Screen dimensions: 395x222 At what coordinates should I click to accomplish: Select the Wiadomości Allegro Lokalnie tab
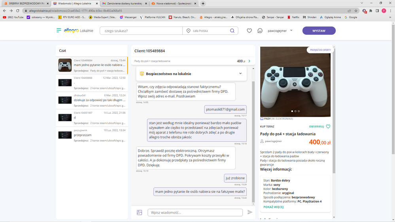(75, 4)
